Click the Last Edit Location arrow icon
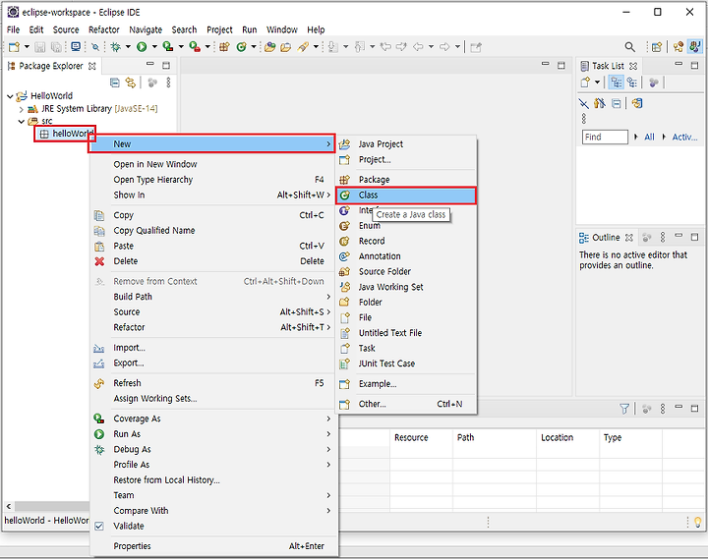708x559 pixels. pos(385,46)
